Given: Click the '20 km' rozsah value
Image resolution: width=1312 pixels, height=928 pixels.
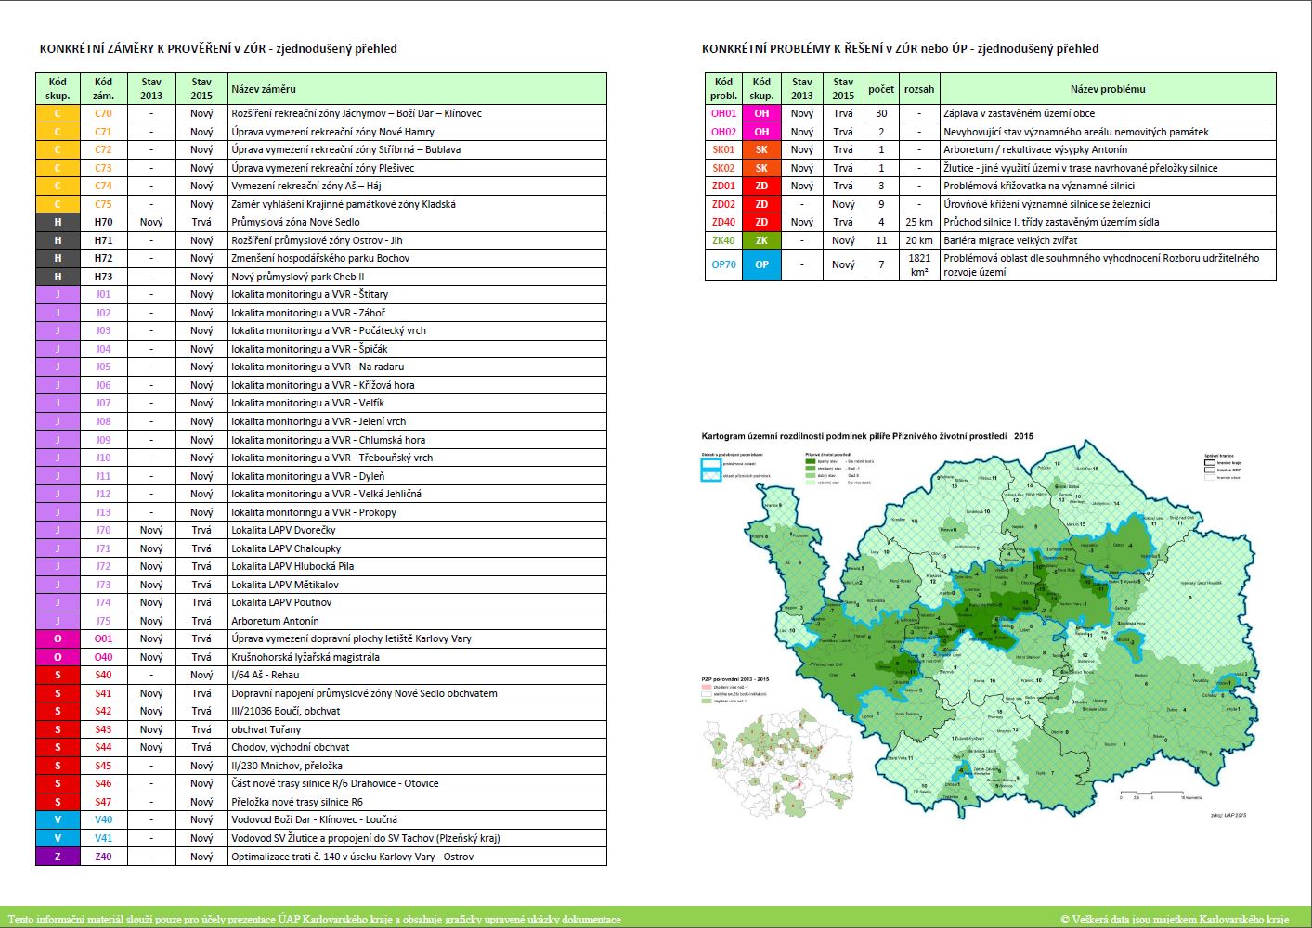Looking at the screenshot, I should [x=919, y=240].
